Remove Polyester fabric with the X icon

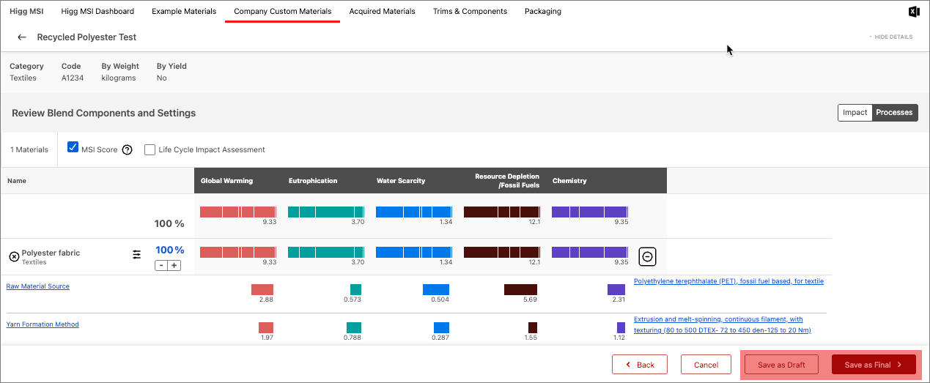click(14, 256)
